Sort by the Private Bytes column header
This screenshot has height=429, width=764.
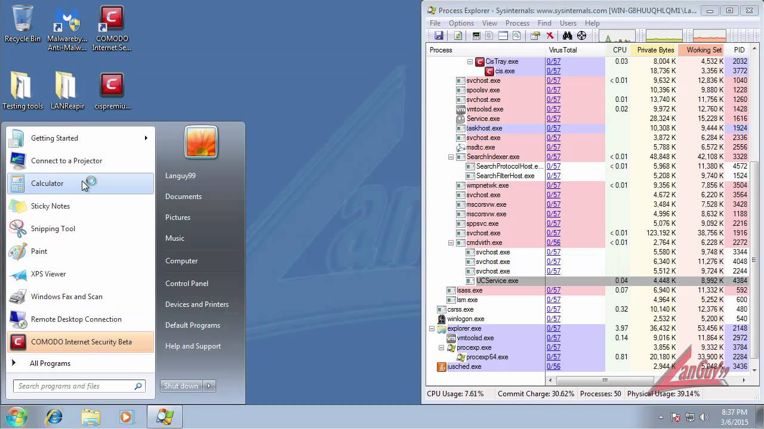(654, 50)
